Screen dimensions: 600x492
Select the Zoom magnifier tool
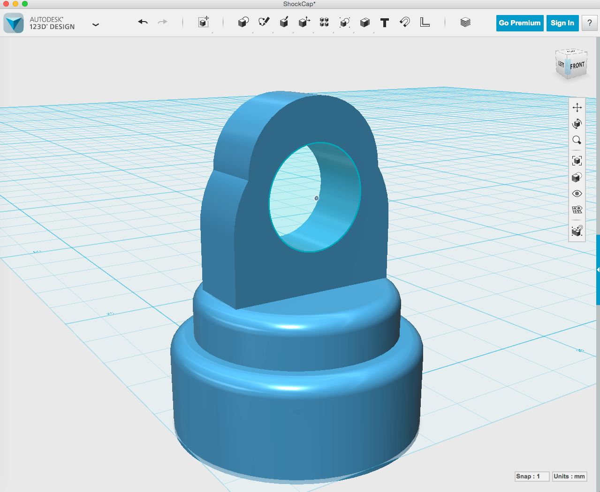577,140
